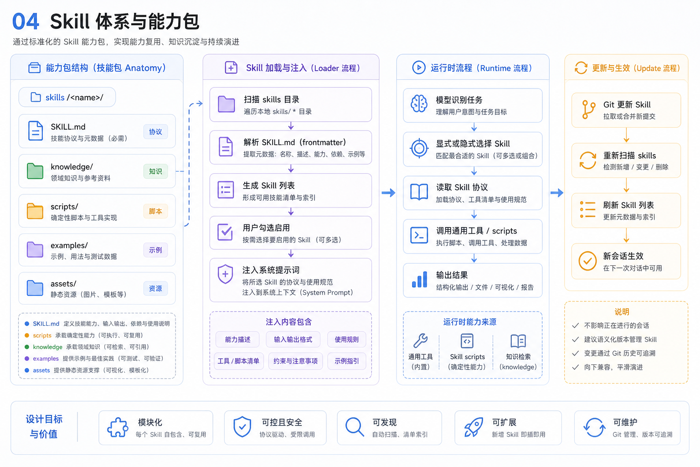Click the 使用规则 chip
700x467 pixels.
coord(347,339)
